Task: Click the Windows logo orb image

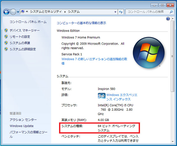Action: 149,53
